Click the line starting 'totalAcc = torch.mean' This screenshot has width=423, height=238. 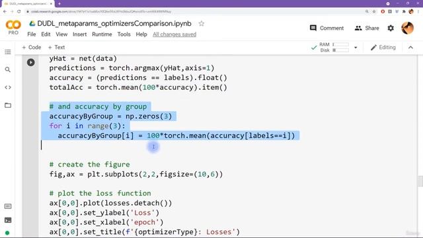(x=138, y=87)
